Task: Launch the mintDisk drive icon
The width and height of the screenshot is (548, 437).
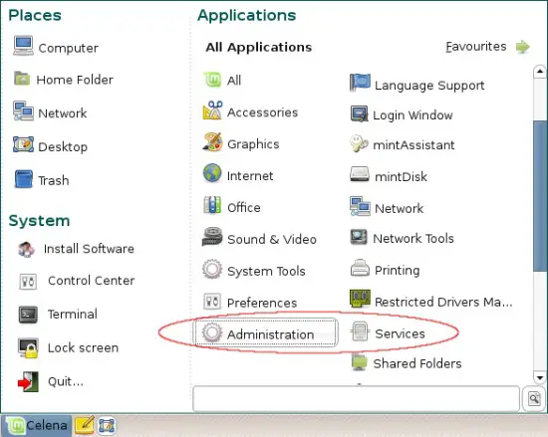Action: (x=360, y=174)
